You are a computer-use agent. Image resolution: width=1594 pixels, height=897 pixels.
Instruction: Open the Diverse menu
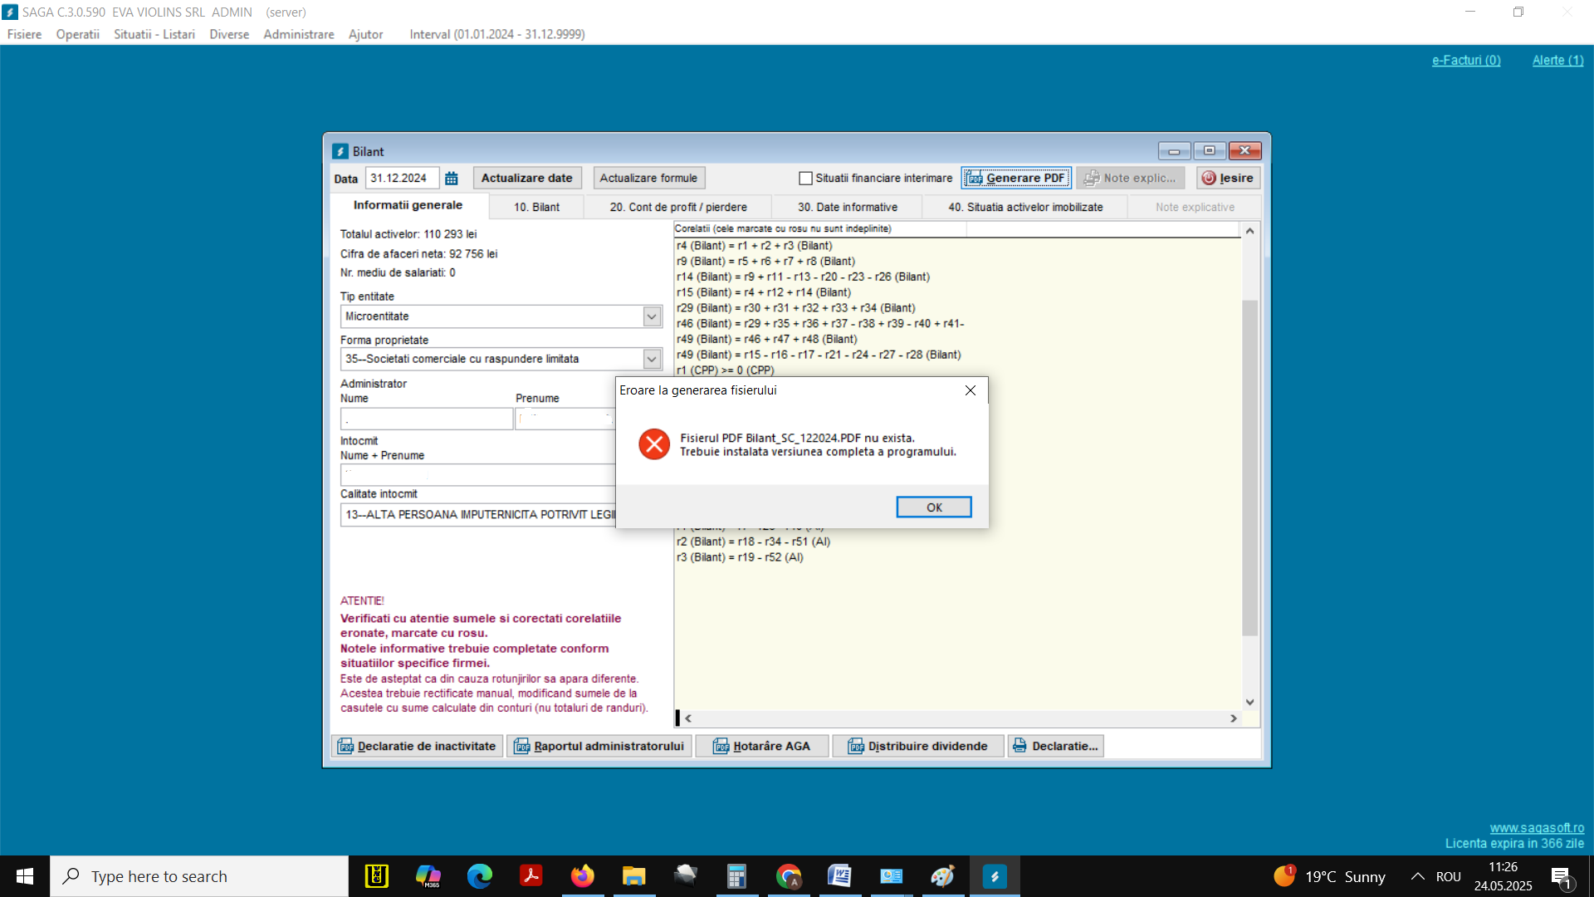(229, 34)
